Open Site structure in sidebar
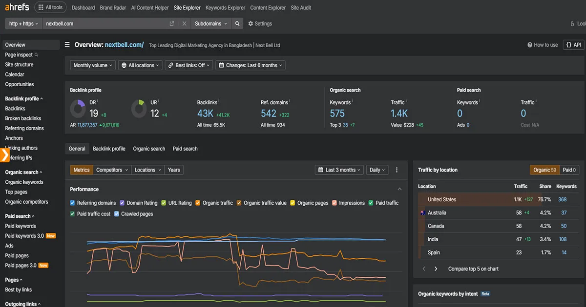This screenshot has height=307, width=586. [19, 64]
